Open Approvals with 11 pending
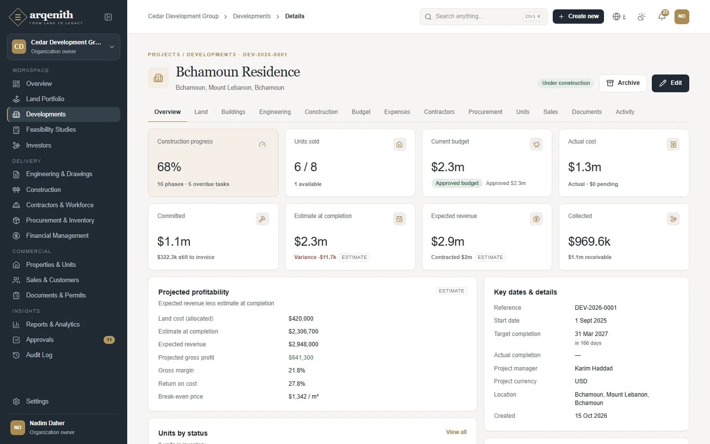Viewport: 710px width, 444px height. coord(64,339)
